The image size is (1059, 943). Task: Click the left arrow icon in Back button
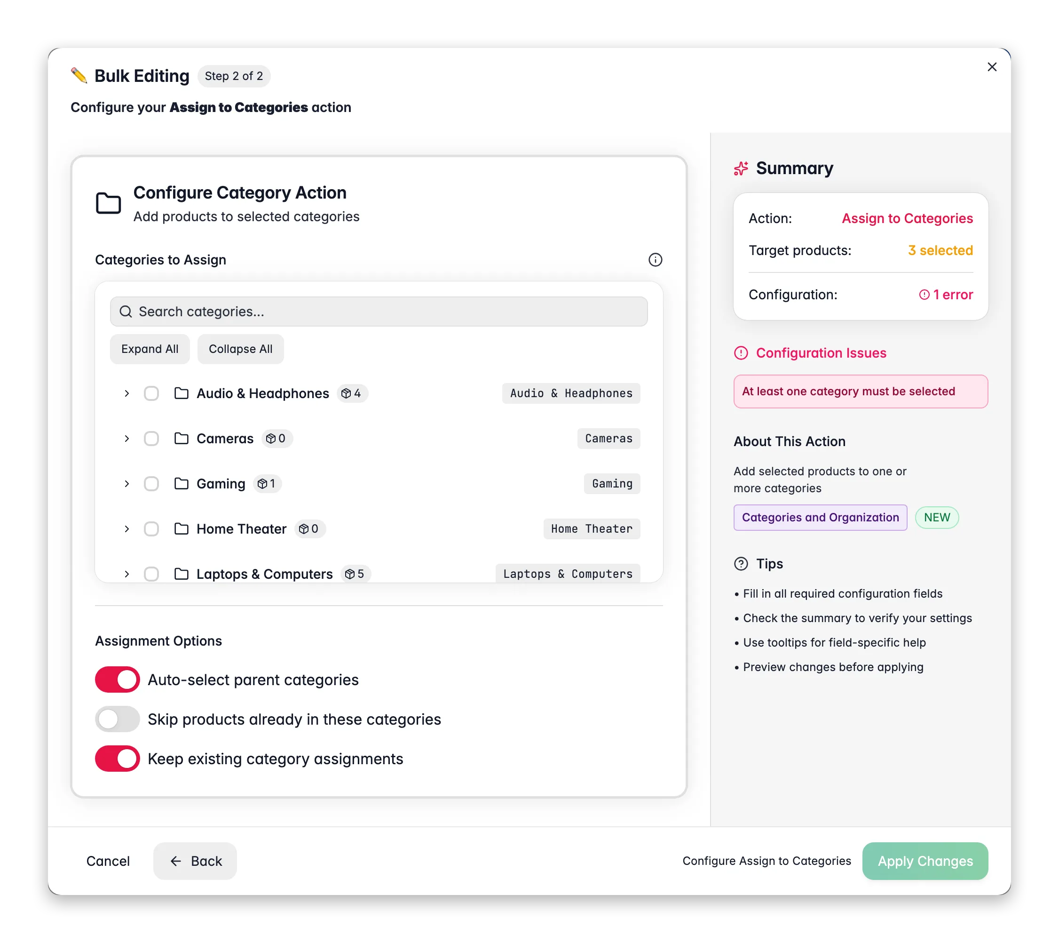coord(176,861)
